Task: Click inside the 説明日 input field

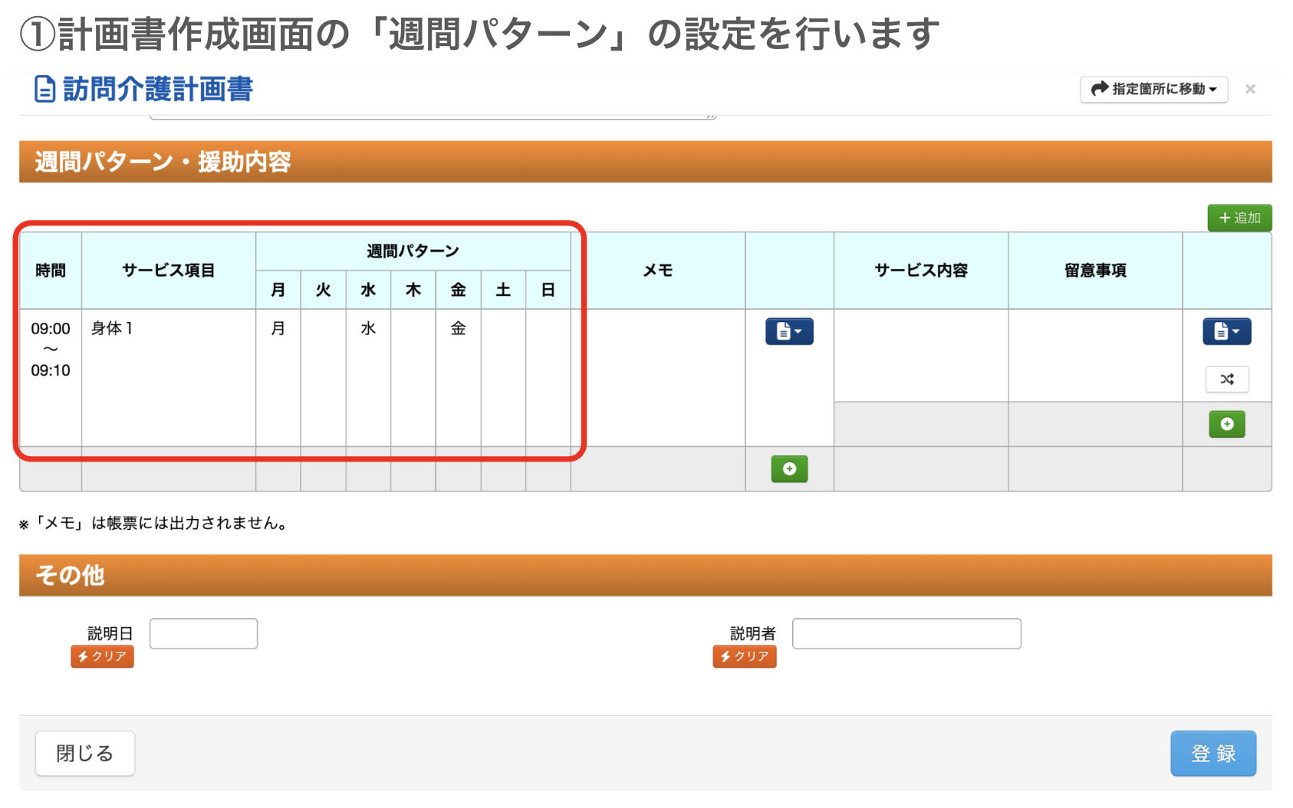Action: click(x=202, y=632)
